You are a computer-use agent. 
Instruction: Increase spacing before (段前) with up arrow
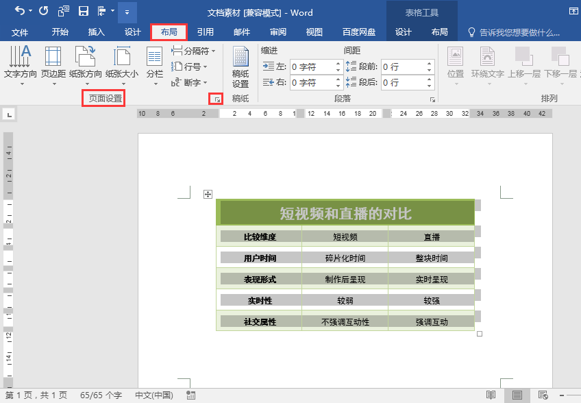click(x=429, y=64)
